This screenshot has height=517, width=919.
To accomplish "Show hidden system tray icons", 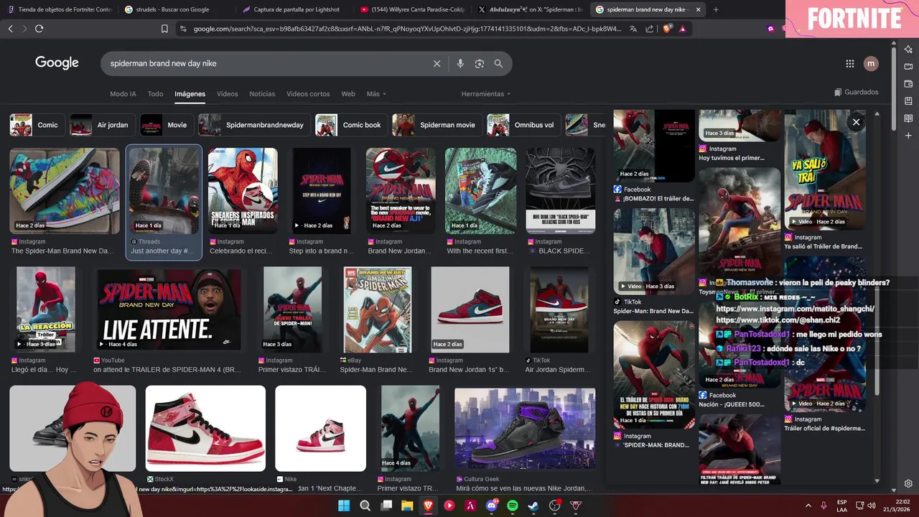I will (x=808, y=506).
